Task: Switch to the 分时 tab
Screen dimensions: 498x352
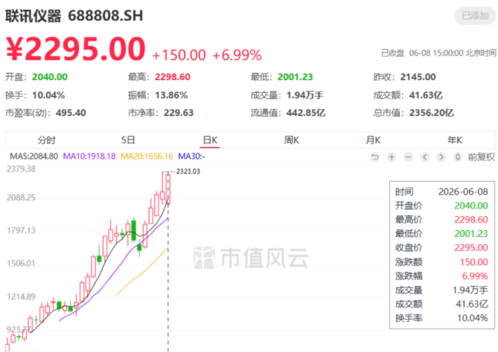Action: 47,140
